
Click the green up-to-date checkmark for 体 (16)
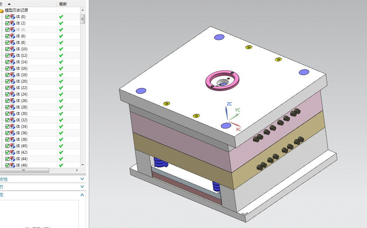tap(61, 68)
